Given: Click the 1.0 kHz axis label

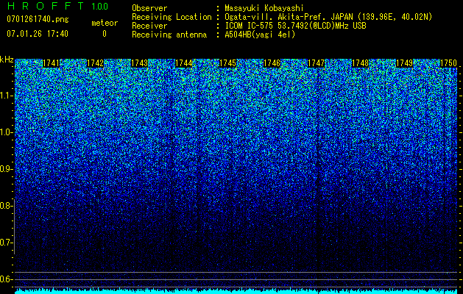Looking at the screenshot, I should (6, 132).
